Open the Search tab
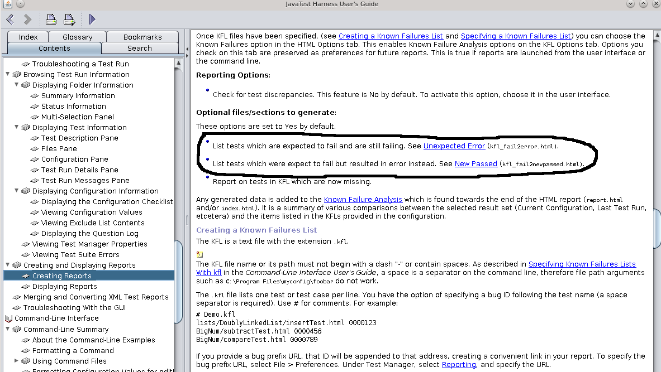Viewport: 661px width, 372px height. click(x=139, y=48)
